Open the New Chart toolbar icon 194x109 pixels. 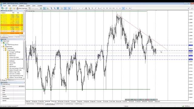coord(2,8)
